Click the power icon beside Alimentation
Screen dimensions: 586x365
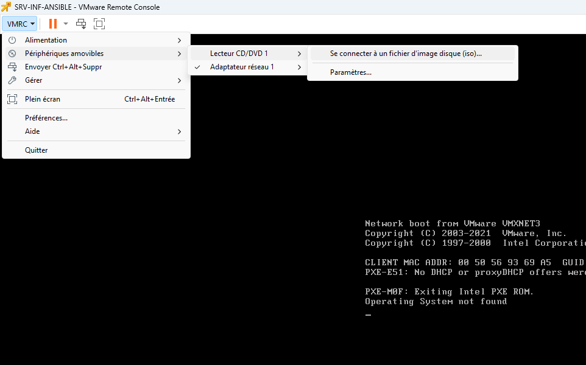[12, 40]
